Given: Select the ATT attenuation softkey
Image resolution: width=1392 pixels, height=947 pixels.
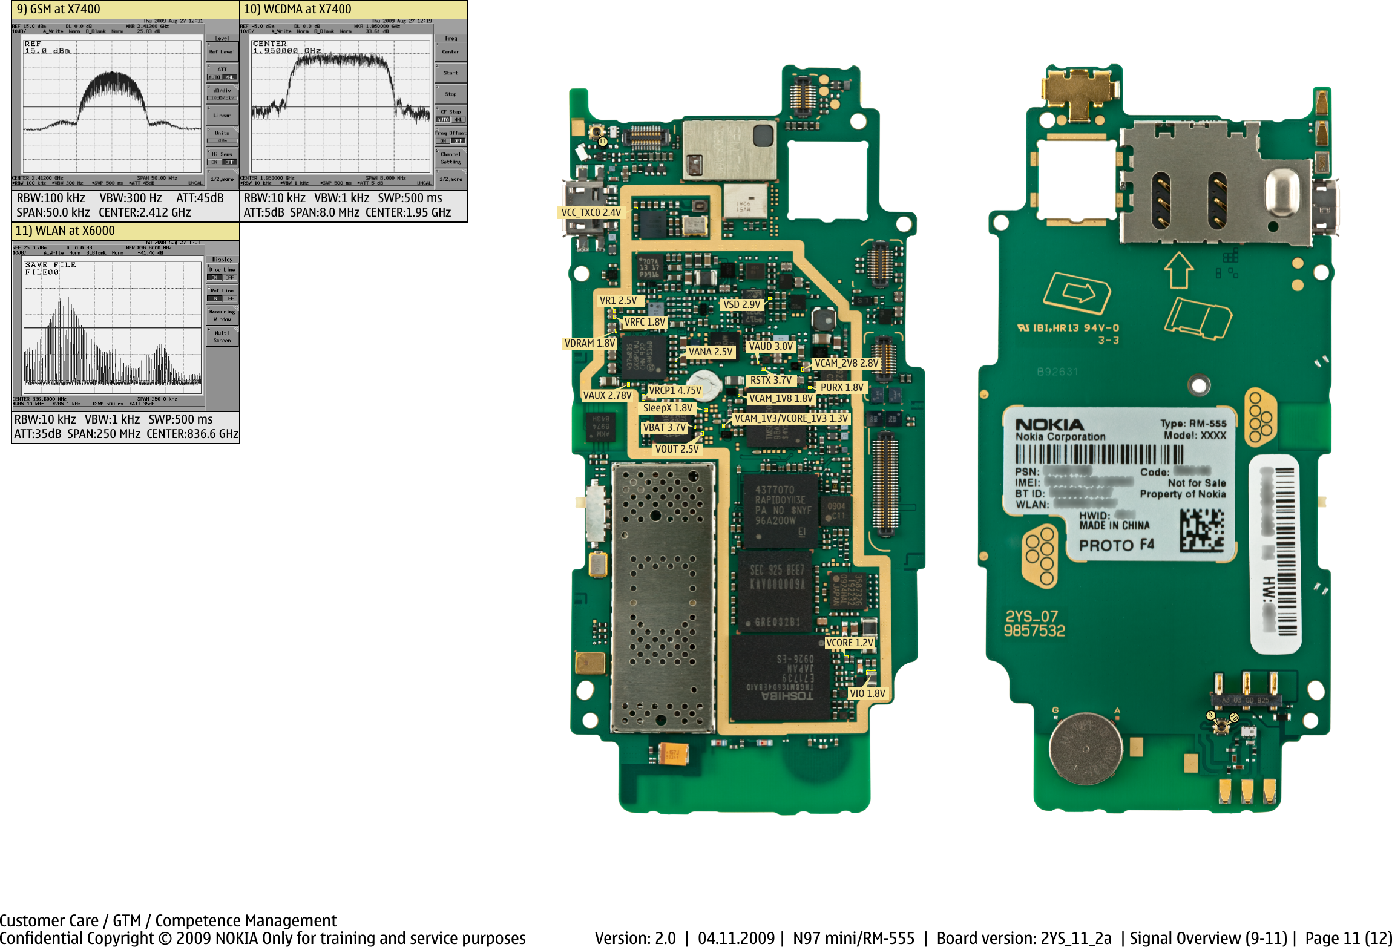Looking at the screenshot, I should tap(222, 69).
